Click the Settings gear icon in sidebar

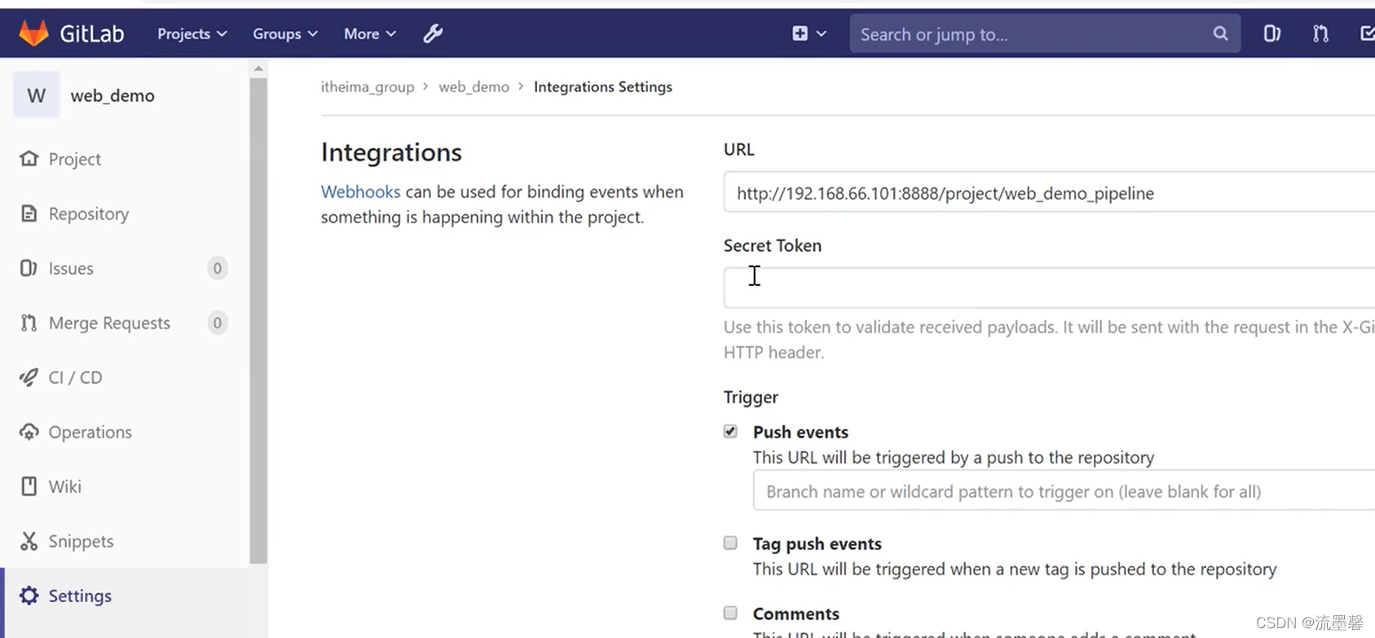point(29,596)
